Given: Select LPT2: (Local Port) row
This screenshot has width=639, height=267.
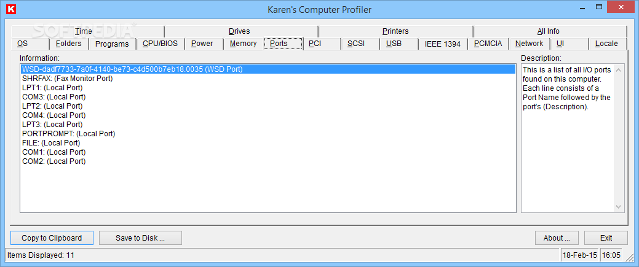Looking at the screenshot, I should pos(268,106).
